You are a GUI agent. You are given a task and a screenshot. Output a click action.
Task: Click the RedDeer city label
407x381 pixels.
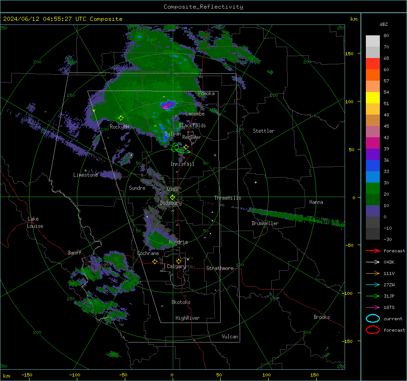coord(192,137)
